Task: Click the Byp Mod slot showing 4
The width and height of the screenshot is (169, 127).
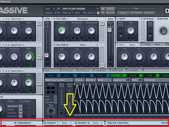Action: click(x=150, y=29)
